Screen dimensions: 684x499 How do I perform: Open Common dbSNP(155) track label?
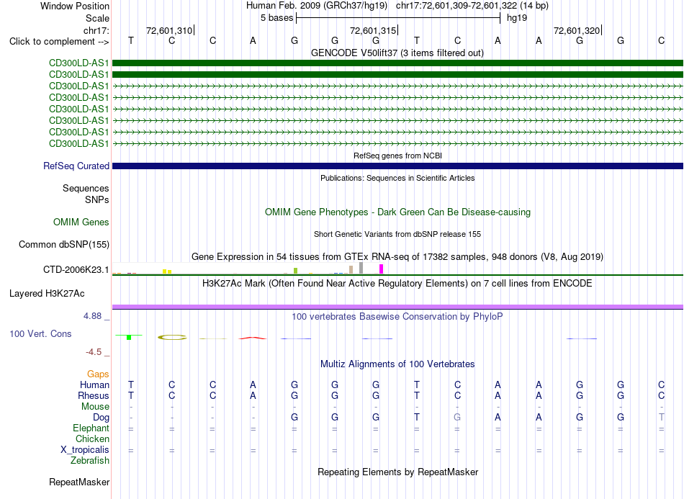63,244
